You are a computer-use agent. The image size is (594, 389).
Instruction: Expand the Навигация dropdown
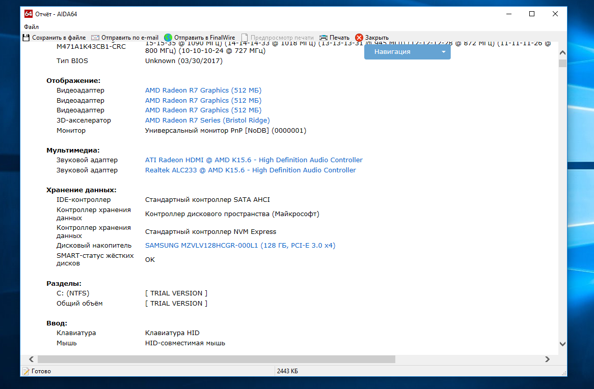407,52
